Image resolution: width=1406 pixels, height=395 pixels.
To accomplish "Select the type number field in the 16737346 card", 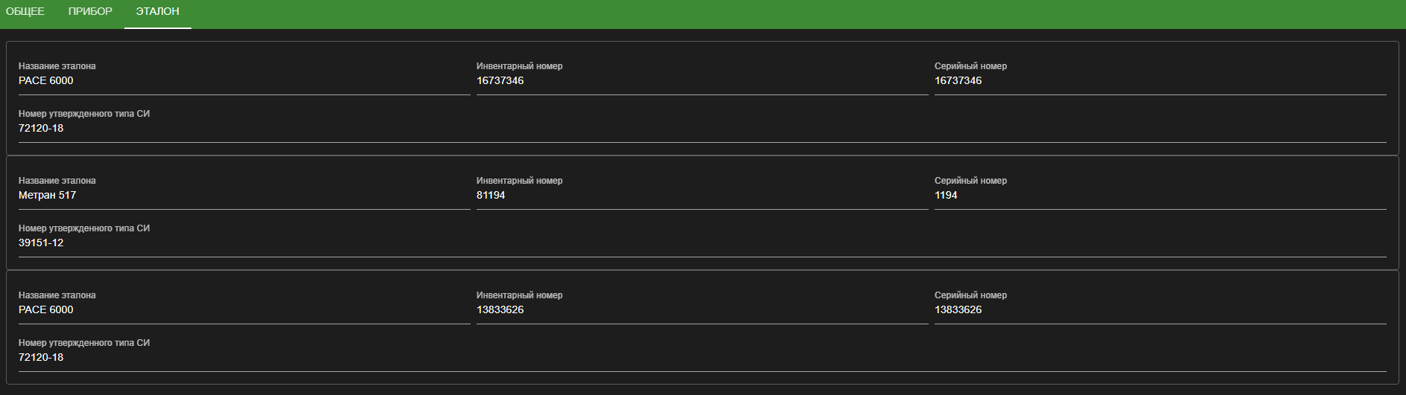I will pyautogui.click(x=702, y=128).
